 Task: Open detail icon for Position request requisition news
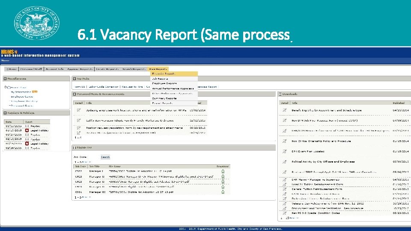pos(79,128)
